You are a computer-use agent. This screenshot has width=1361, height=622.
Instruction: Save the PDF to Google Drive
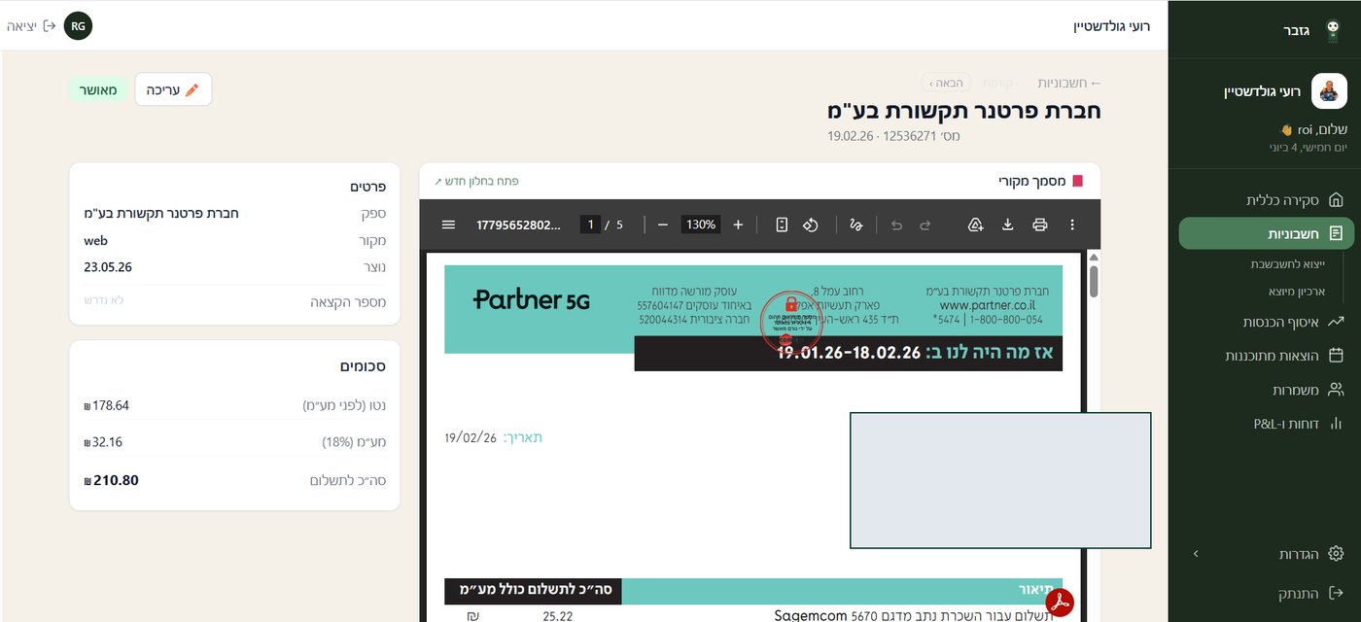click(976, 225)
